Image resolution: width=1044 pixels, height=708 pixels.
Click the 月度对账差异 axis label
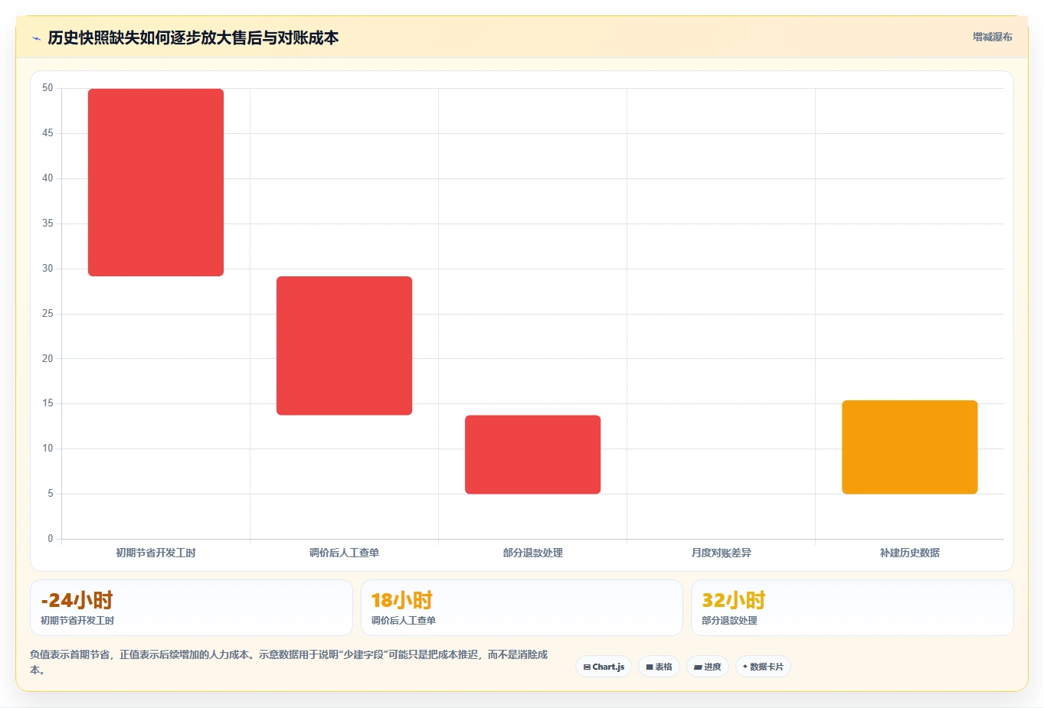[721, 553]
